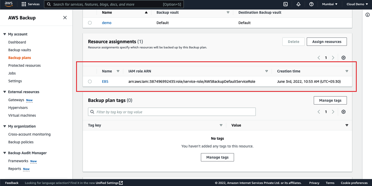372x186 pixels.
Task: Open the help question mark icon
Action: coord(311,4)
